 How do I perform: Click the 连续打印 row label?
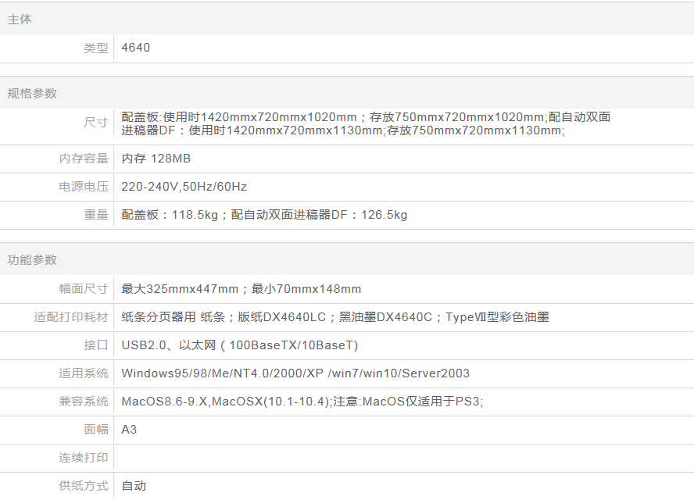coord(84,458)
